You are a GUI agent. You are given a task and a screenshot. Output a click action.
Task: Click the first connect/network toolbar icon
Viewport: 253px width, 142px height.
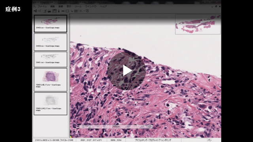click(35, 11)
